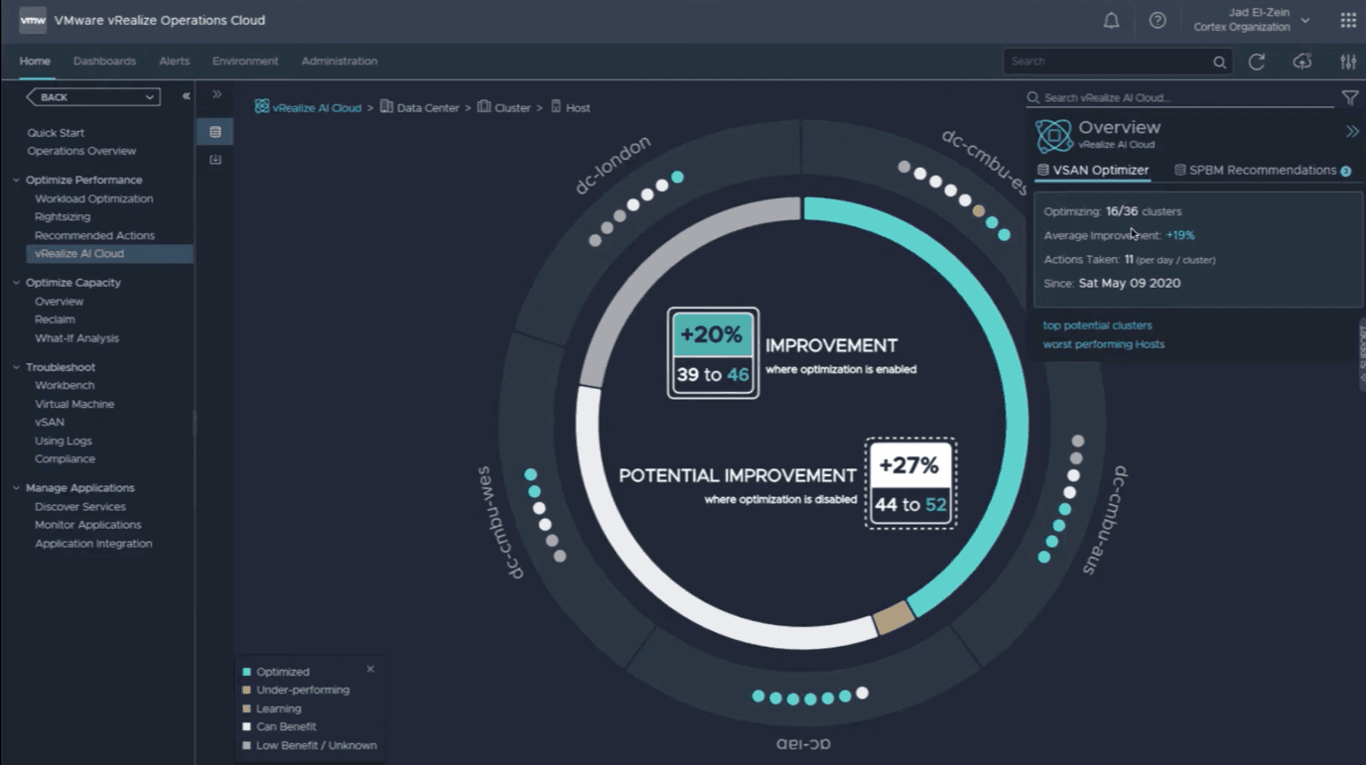Click the notifications bell icon
The height and width of the screenshot is (765, 1366).
[1111, 21]
